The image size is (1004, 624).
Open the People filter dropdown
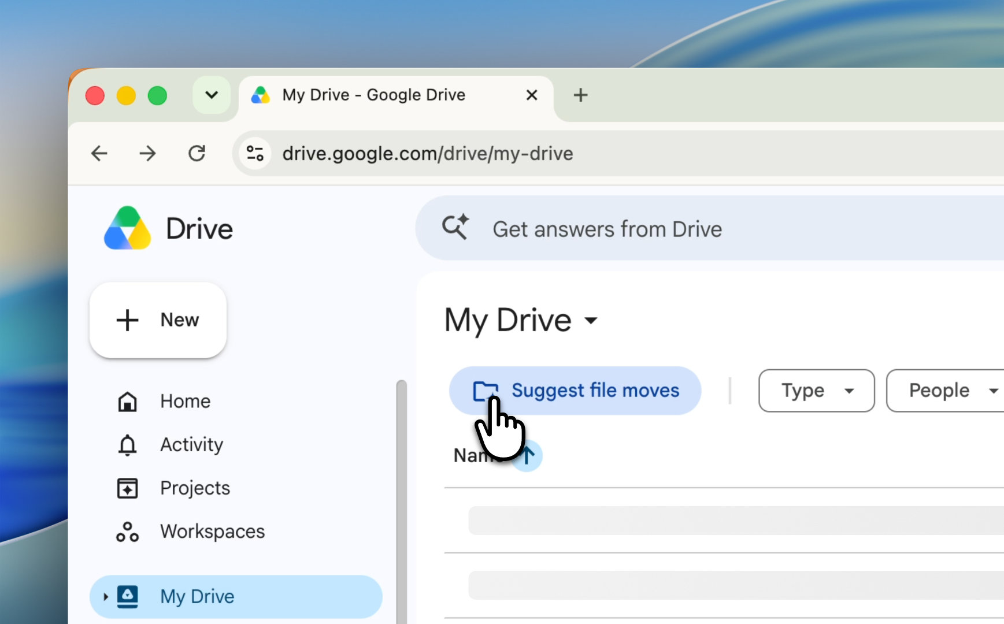click(x=946, y=391)
